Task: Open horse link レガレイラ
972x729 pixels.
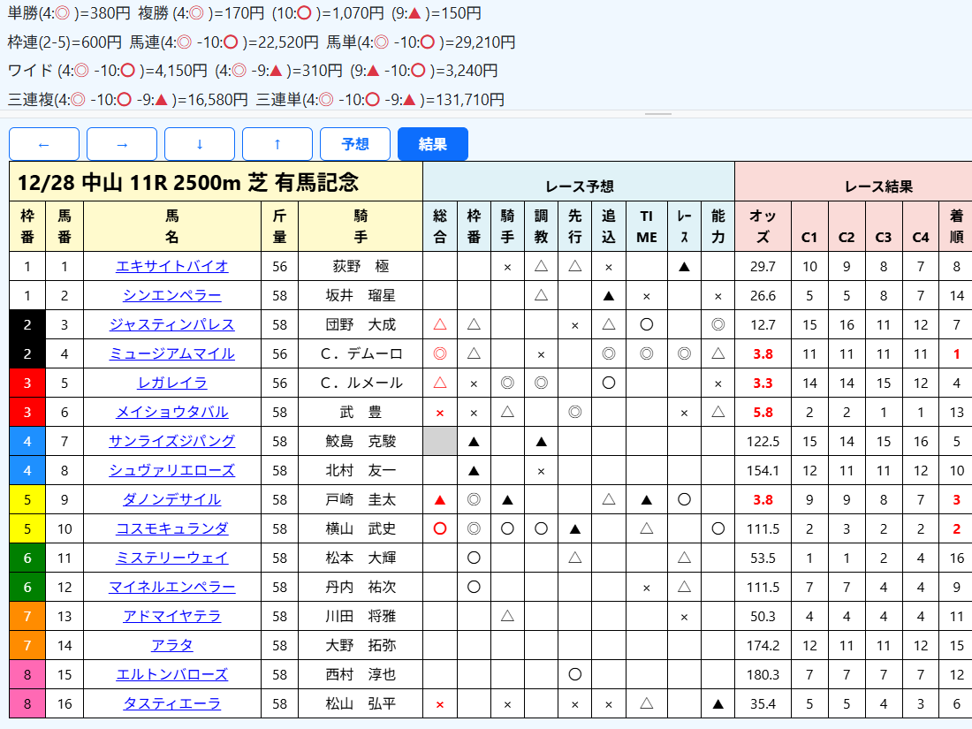Action: [x=172, y=383]
